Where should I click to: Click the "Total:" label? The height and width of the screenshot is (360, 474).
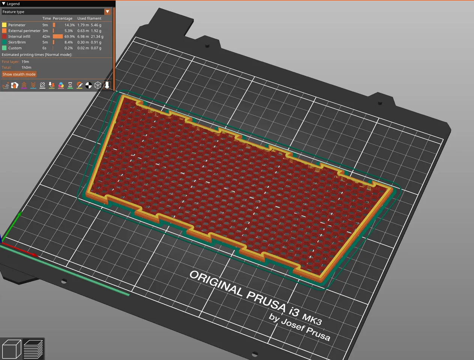6,67
